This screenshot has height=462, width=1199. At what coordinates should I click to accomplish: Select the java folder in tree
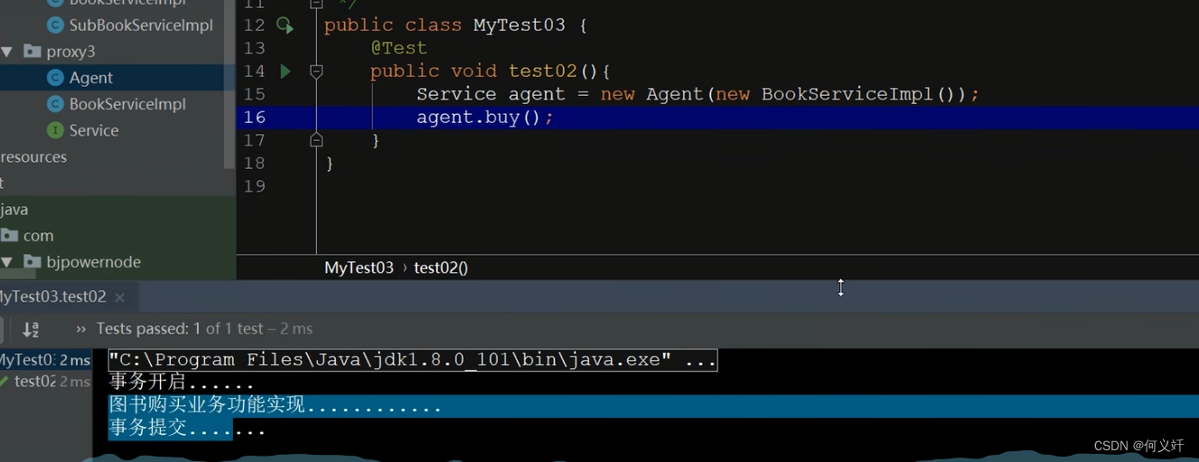(x=14, y=209)
